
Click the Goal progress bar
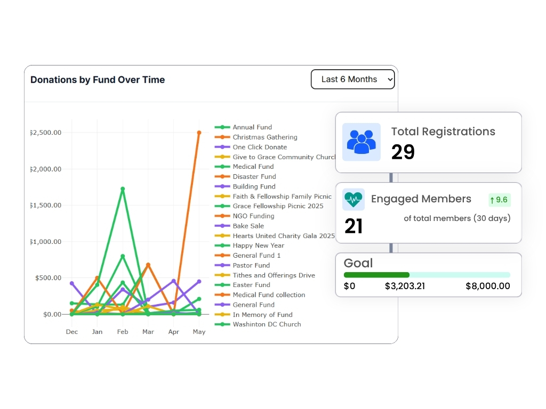(427, 275)
